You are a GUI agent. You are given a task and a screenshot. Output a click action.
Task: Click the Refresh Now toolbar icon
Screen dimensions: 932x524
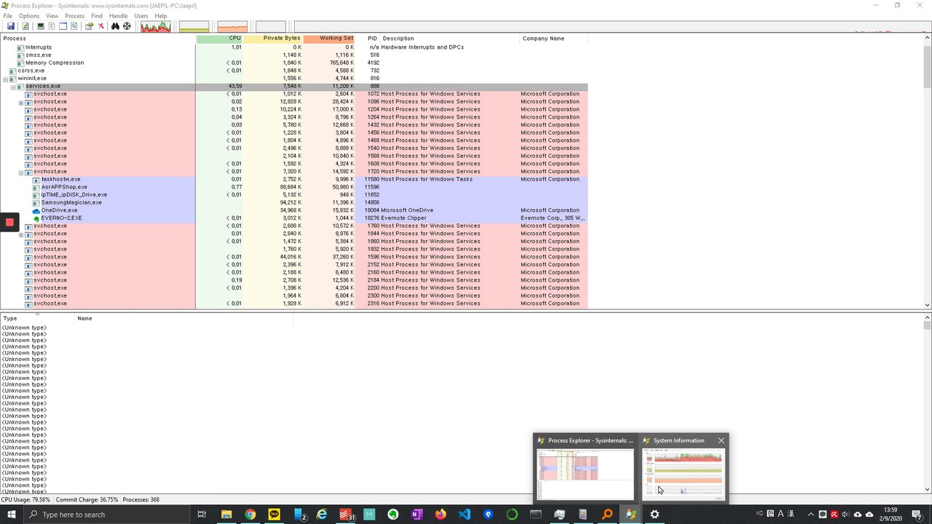(x=25, y=26)
